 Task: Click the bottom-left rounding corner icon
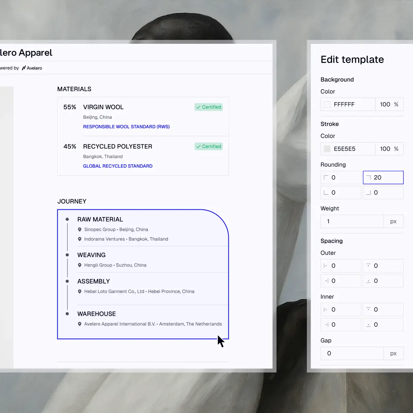(326, 193)
